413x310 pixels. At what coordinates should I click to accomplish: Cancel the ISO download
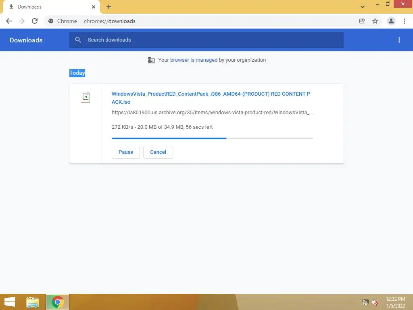[x=158, y=152]
